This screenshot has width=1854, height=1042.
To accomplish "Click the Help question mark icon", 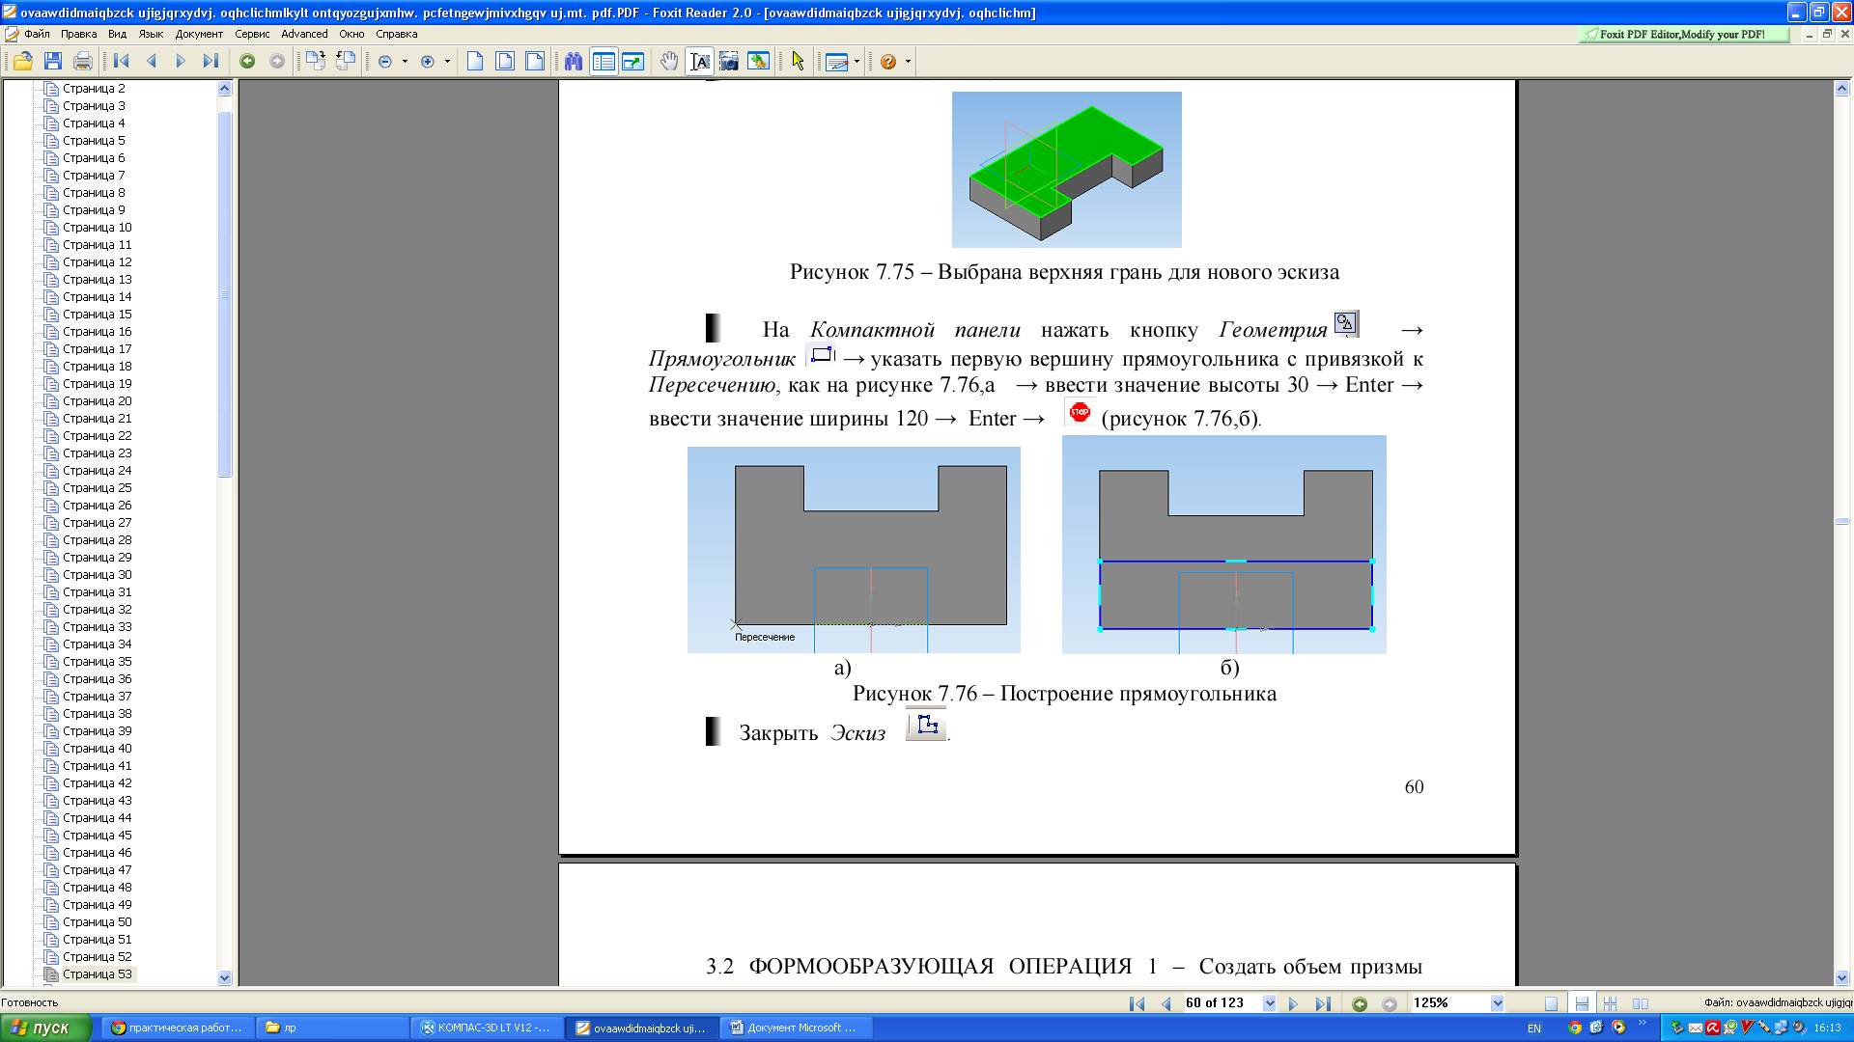I will (888, 61).
